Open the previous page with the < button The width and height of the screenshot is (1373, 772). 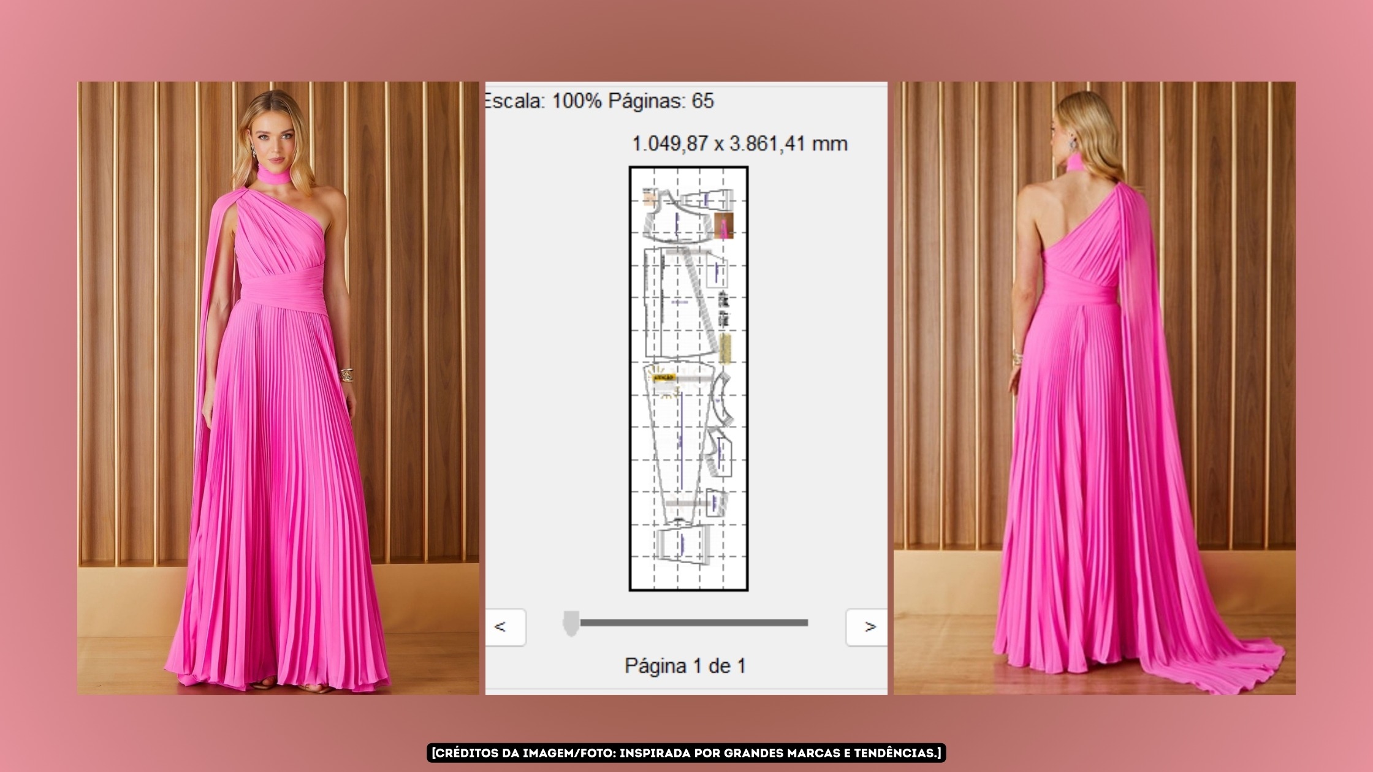click(506, 626)
